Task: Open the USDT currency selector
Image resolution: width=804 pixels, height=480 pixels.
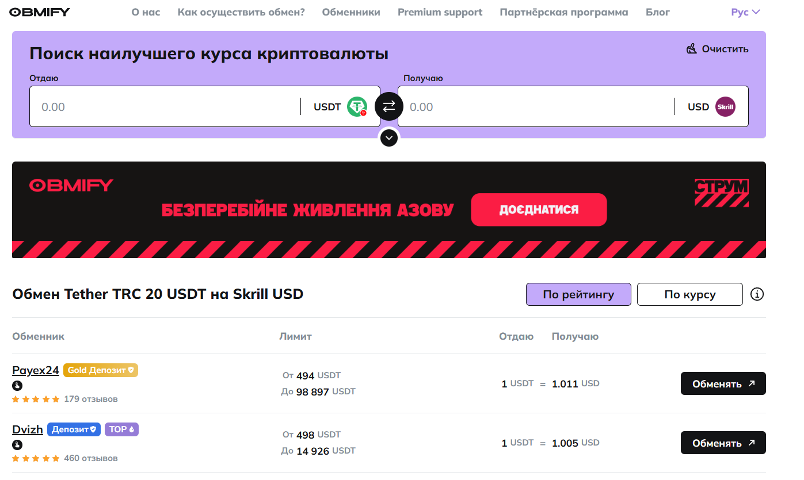Action: pyautogui.click(x=340, y=107)
